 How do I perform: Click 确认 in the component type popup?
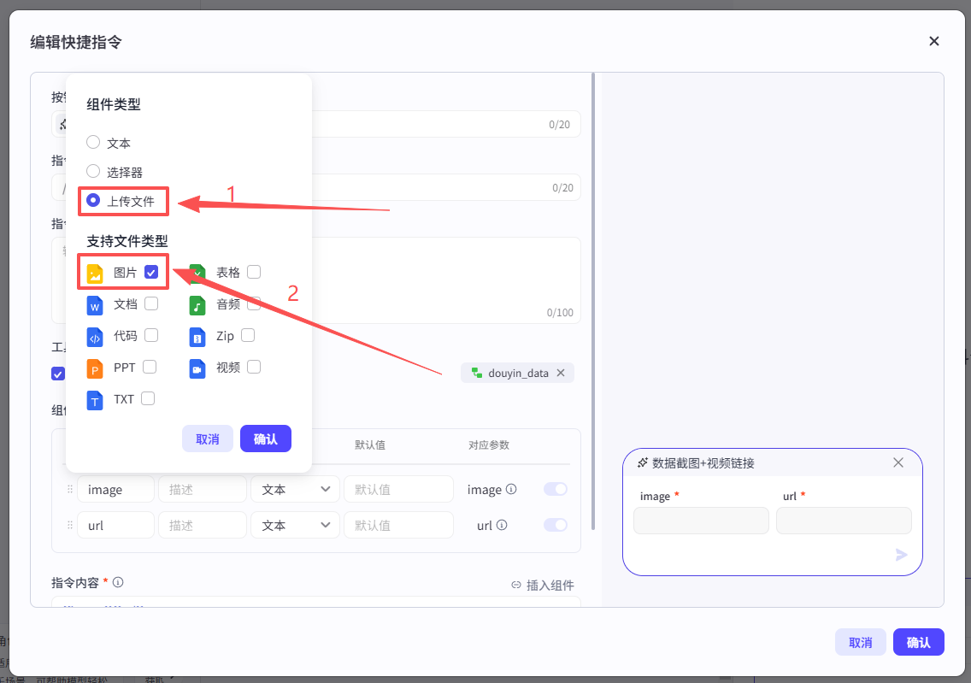tap(266, 439)
